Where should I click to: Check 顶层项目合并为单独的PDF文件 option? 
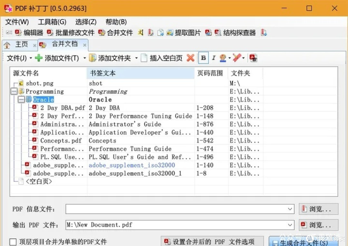13,241
